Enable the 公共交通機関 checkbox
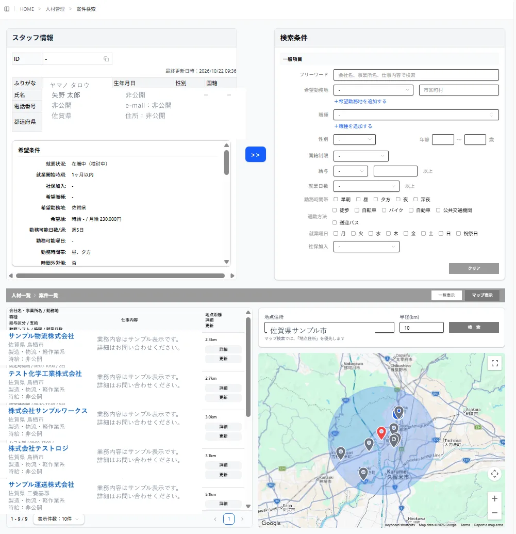The height and width of the screenshot is (534, 516). pyautogui.click(x=438, y=210)
